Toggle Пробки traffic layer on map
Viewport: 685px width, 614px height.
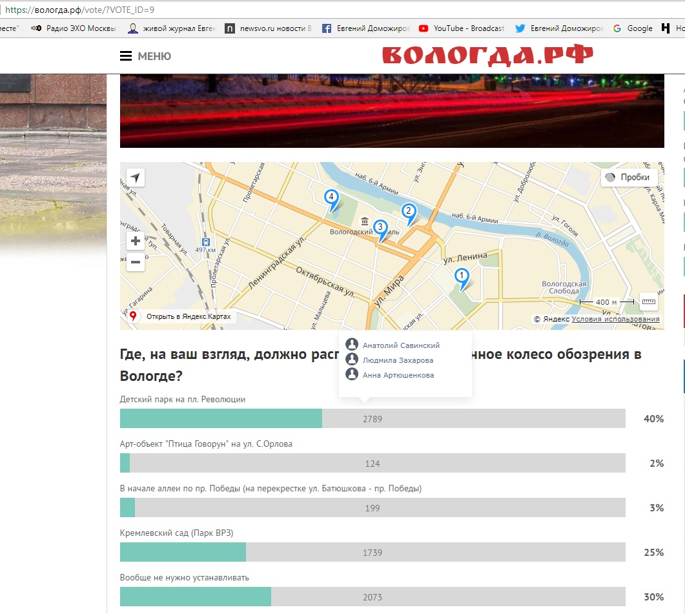(629, 178)
